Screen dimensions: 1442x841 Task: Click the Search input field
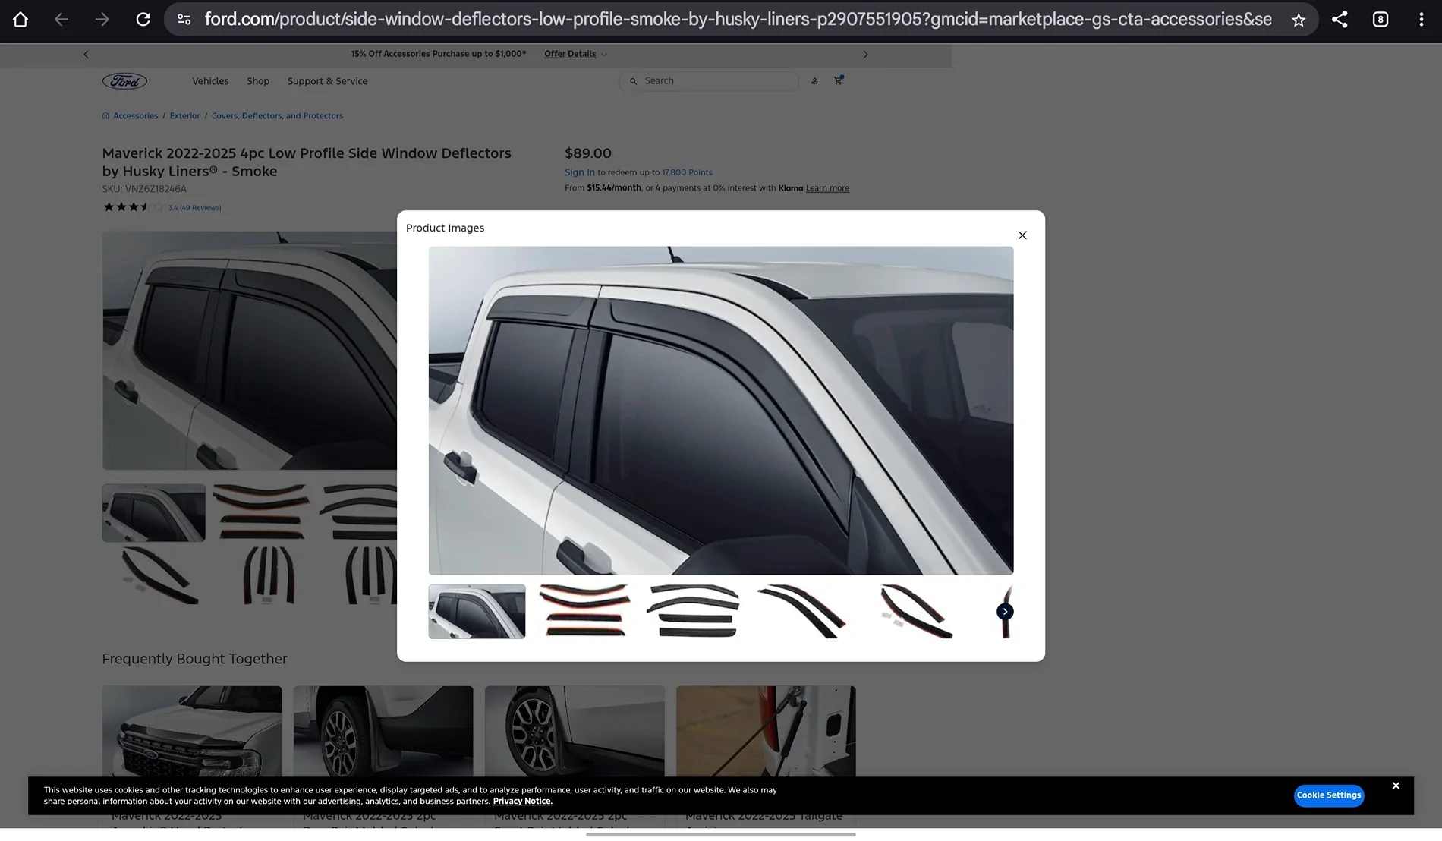coord(709,81)
